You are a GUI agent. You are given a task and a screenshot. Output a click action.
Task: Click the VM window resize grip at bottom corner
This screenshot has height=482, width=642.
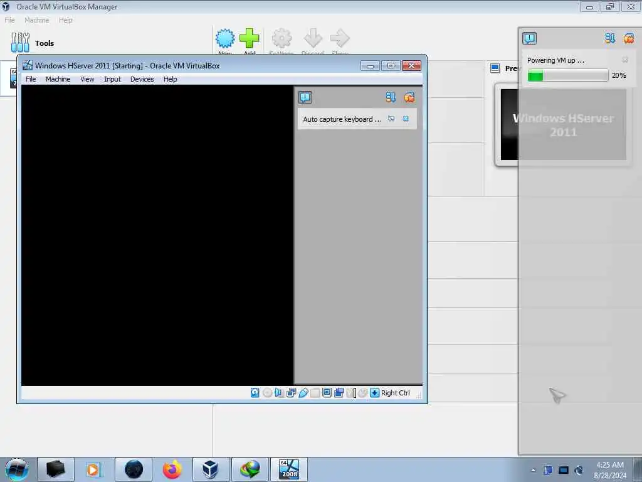click(419, 395)
